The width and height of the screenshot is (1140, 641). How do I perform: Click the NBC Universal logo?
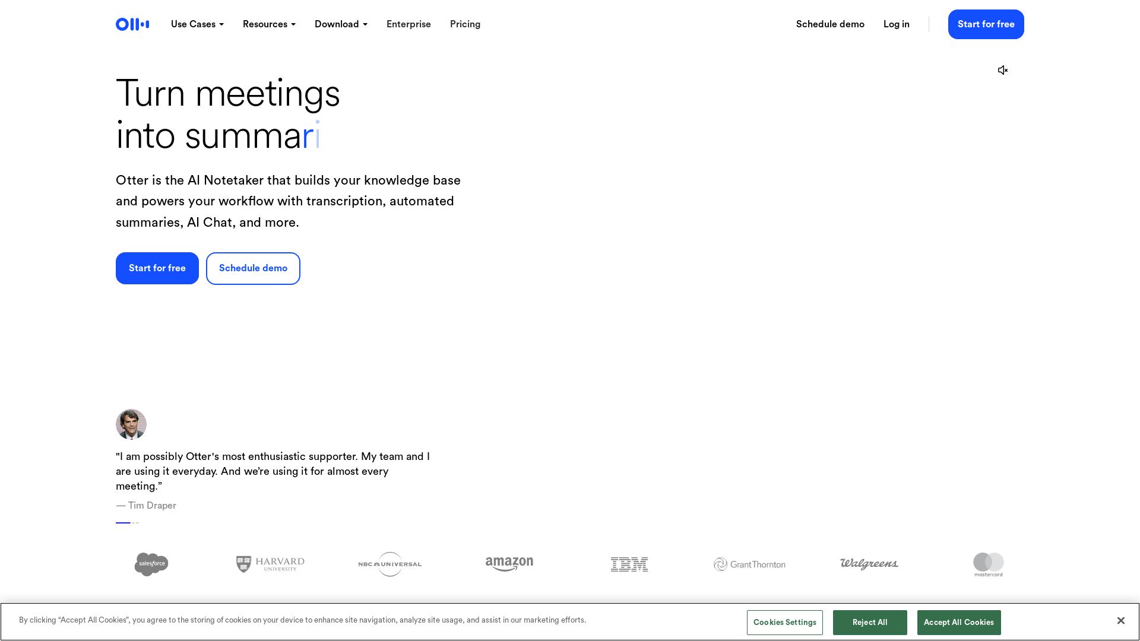click(x=389, y=564)
